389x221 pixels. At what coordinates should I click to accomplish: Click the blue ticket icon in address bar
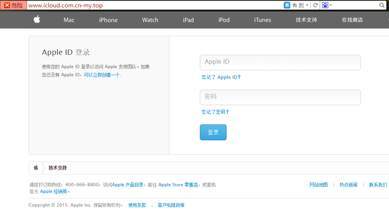287,5
